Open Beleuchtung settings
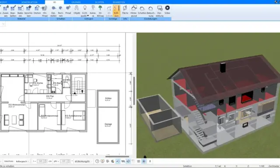This screenshot has width=280, height=168. point(151,11)
